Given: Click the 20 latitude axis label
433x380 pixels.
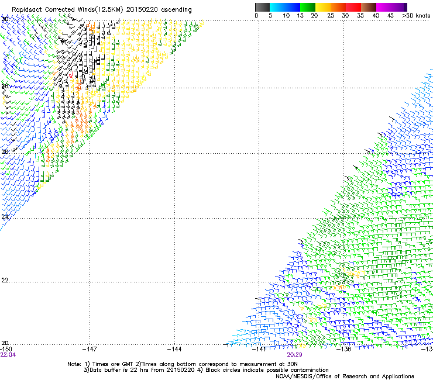Looking at the screenshot, I should pos(5,343).
